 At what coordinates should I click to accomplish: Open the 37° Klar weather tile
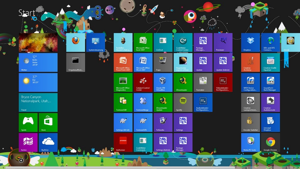(x=38, y=82)
